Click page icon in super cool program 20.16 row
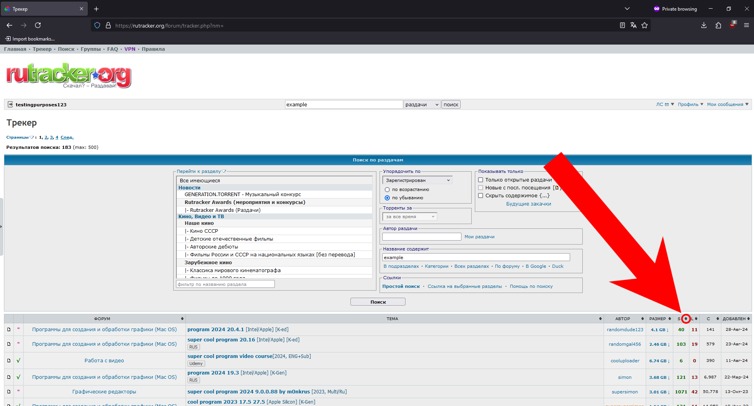The image size is (754, 406). click(x=9, y=344)
